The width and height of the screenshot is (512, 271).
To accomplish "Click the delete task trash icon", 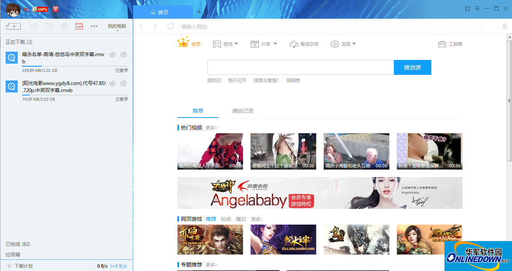I will point(64,26).
